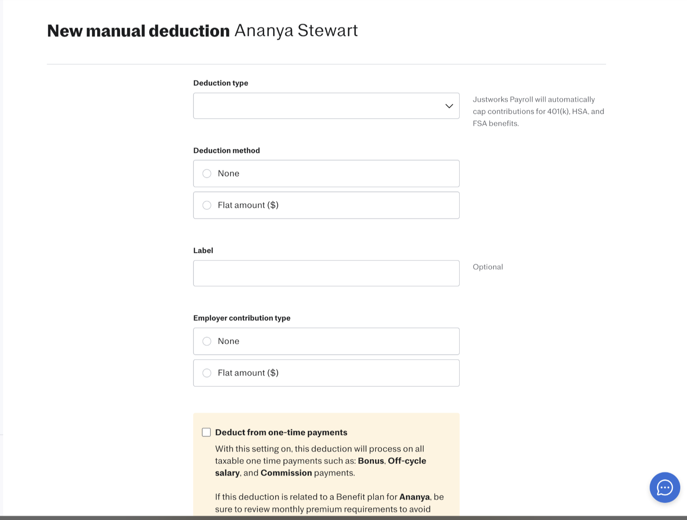
Task: Click the 'Deduct from one-time payments' bold label
Action: pos(281,432)
